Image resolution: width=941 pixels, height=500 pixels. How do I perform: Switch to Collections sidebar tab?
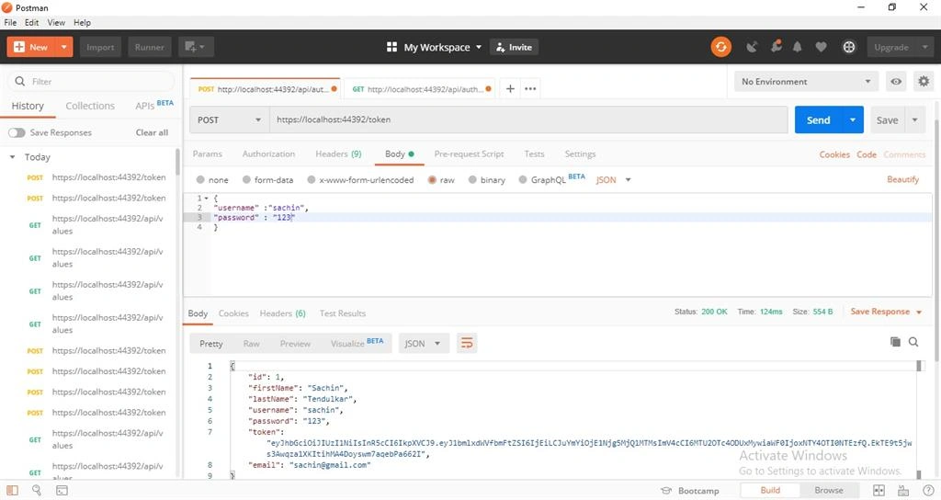pos(90,106)
